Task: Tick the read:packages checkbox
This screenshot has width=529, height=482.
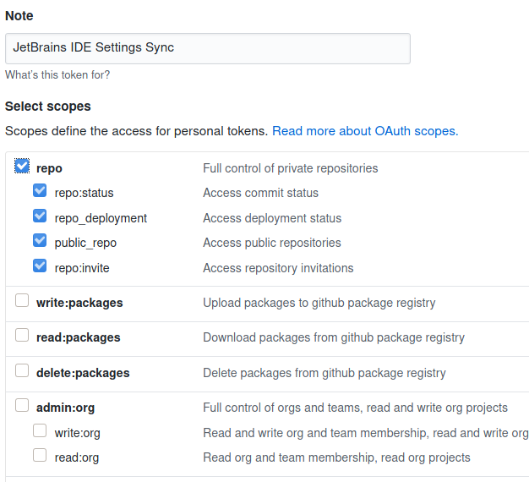Action: [x=22, y=336]
